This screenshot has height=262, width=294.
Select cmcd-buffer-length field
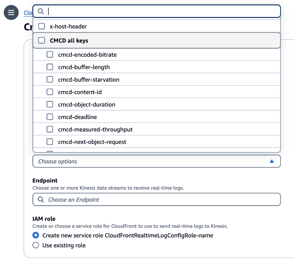click(50, 67)
